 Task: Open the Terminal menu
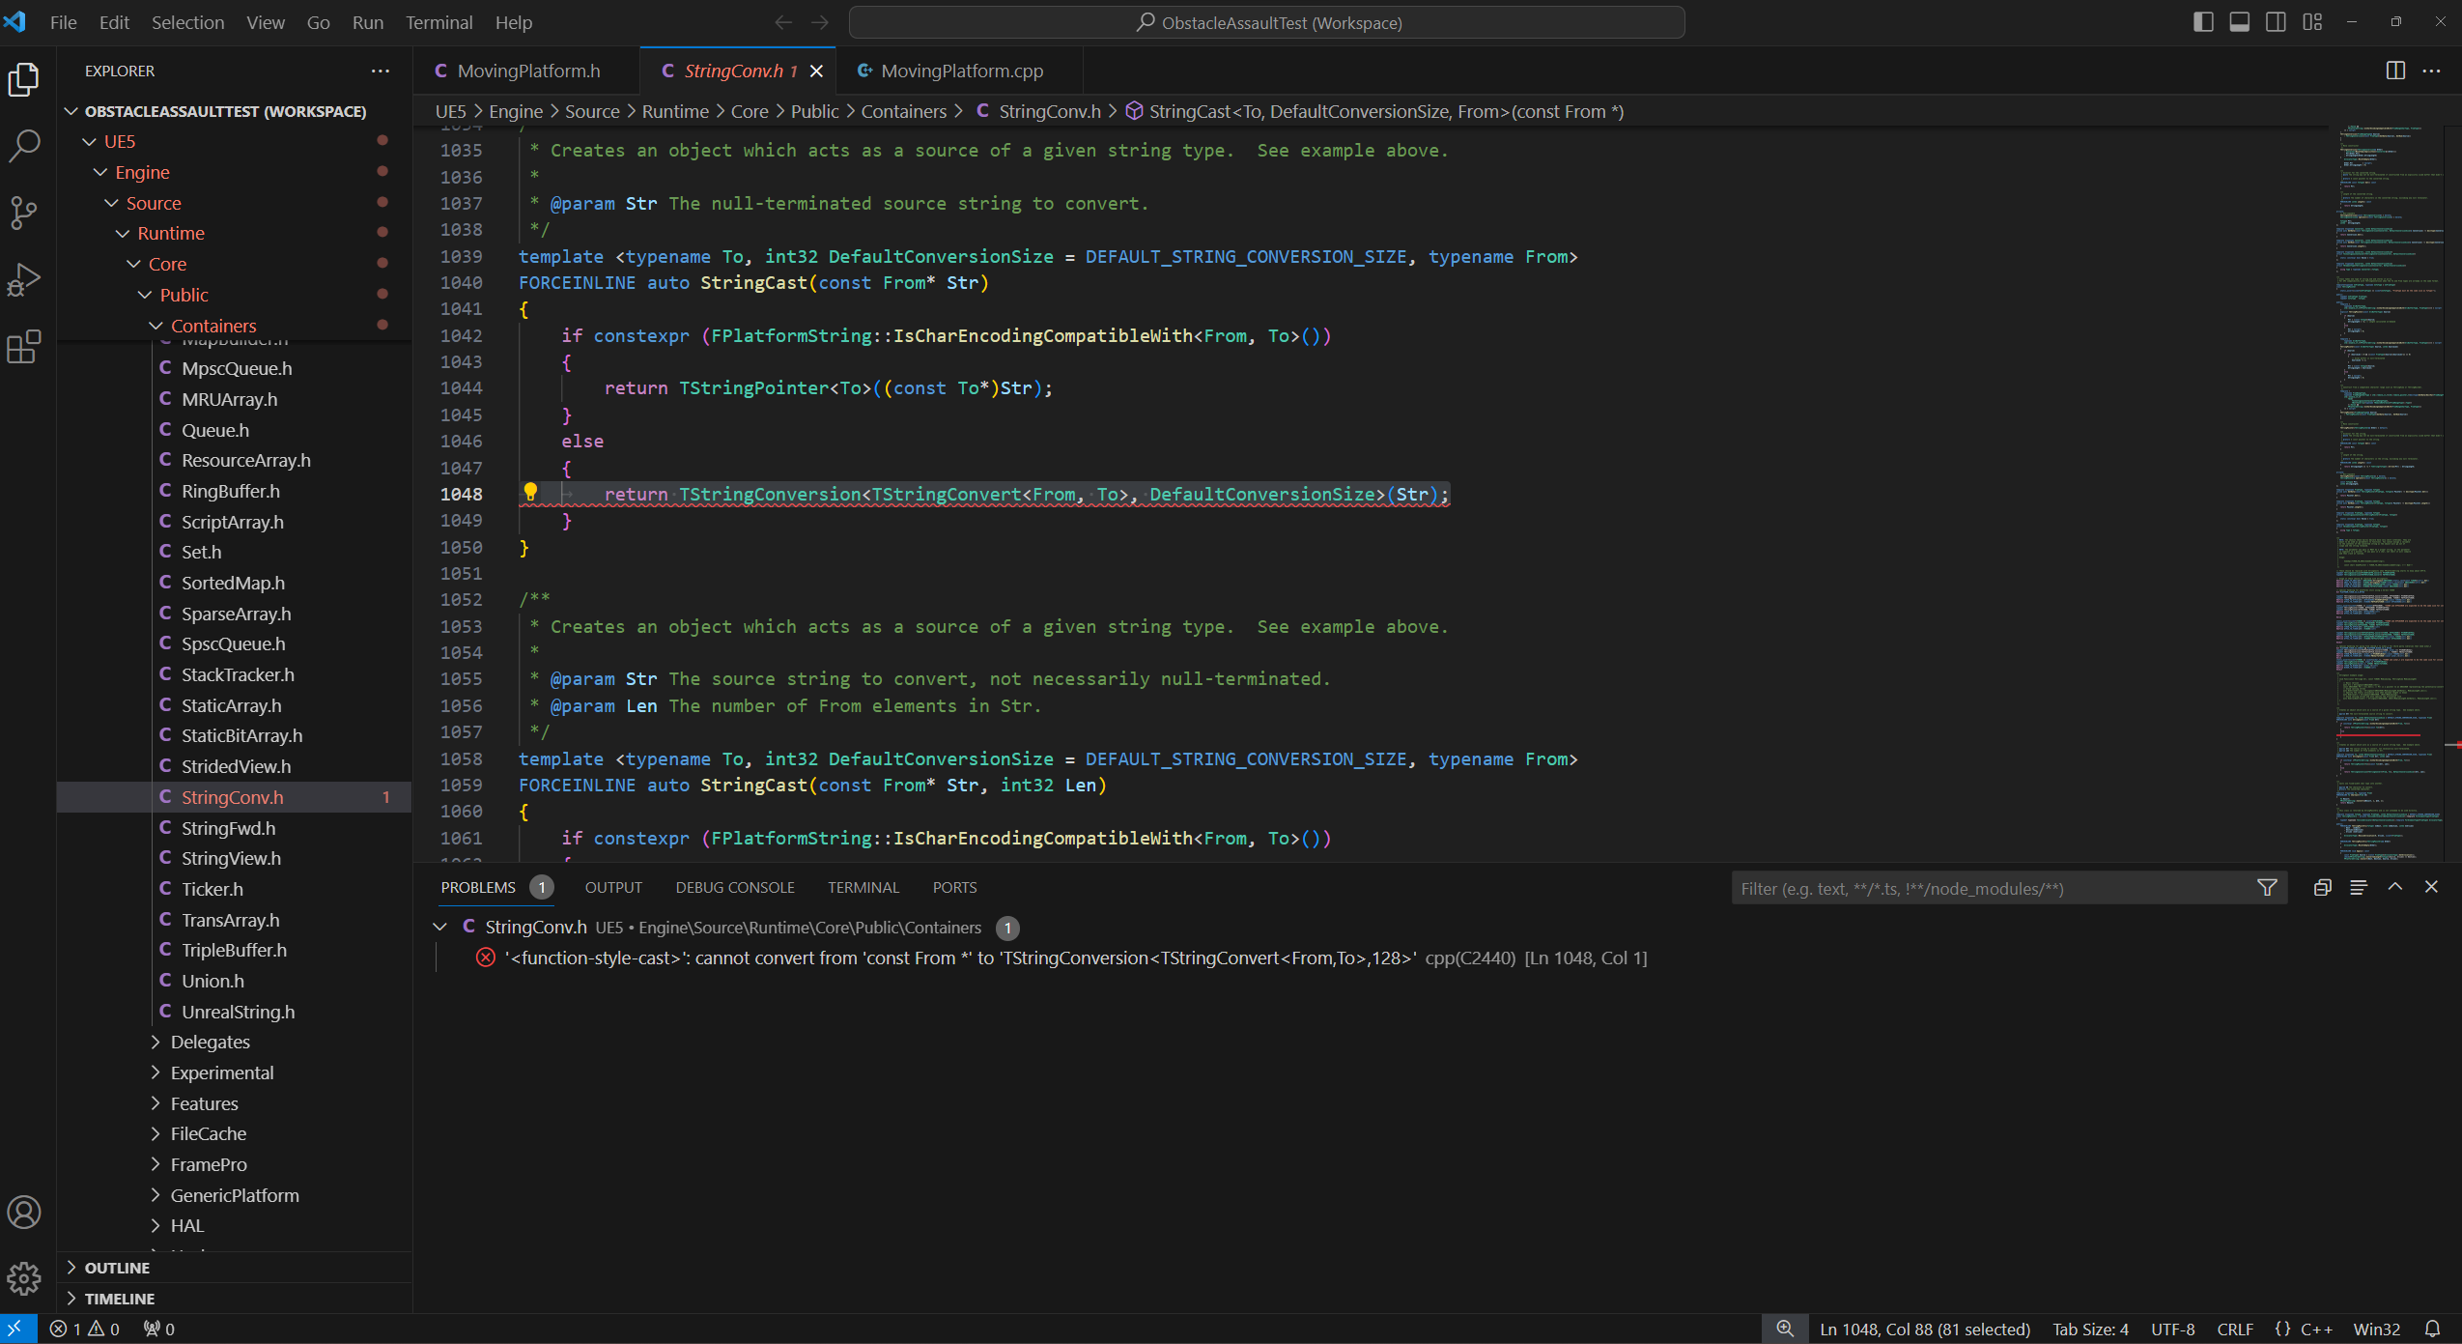pos(439,22)
